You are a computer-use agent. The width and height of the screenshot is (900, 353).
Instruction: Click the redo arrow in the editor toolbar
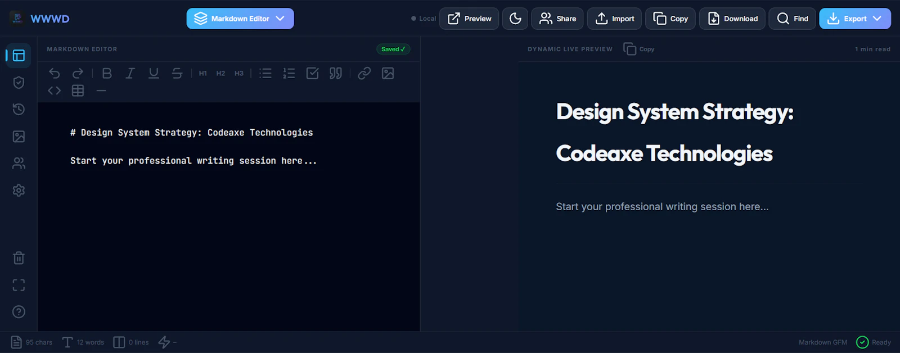pyautogui.click(x=78, y=73)
